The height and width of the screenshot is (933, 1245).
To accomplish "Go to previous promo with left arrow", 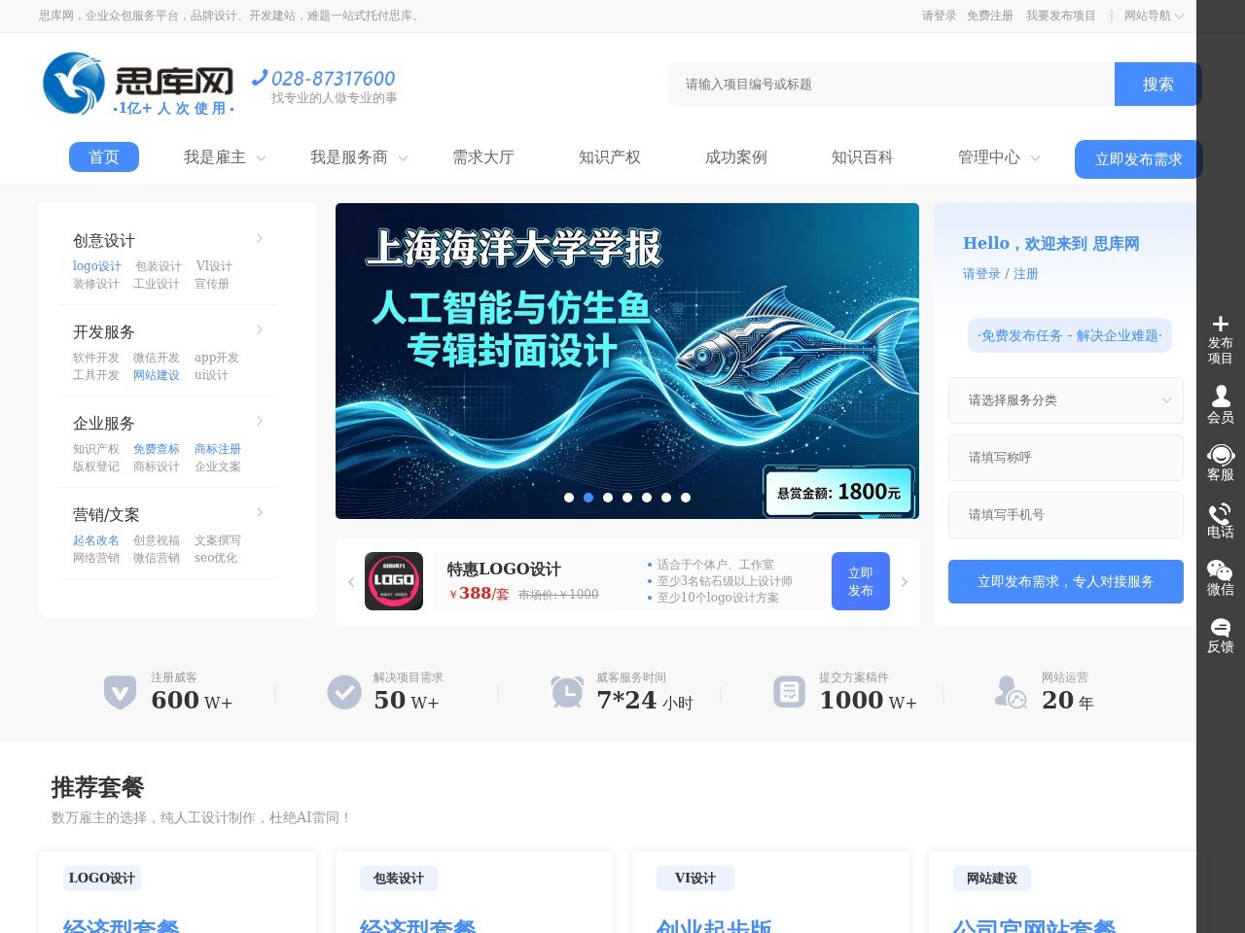I will [351, 582].
